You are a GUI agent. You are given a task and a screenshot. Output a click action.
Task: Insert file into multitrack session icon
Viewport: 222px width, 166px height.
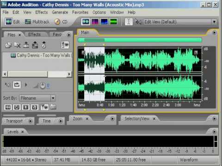pyautogui.click(x=26, y=45)
